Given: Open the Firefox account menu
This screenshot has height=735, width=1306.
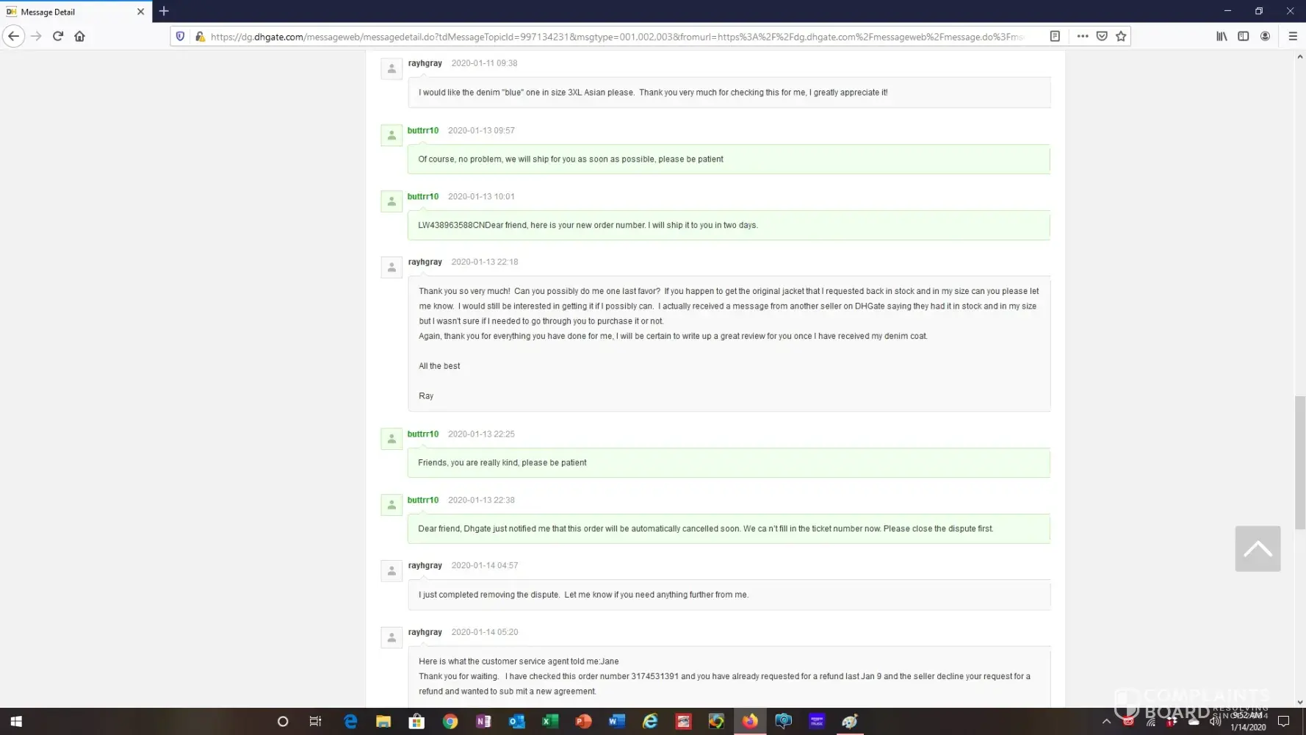Looking at the screenshot, I should [x=1265, y=36].
